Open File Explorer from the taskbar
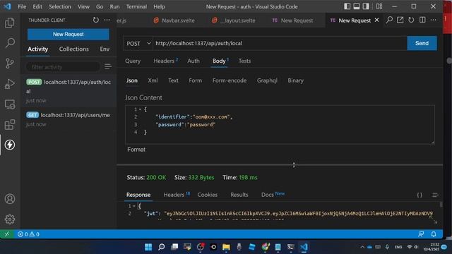This screenshot has width=452, height=254. click(226, 247)
